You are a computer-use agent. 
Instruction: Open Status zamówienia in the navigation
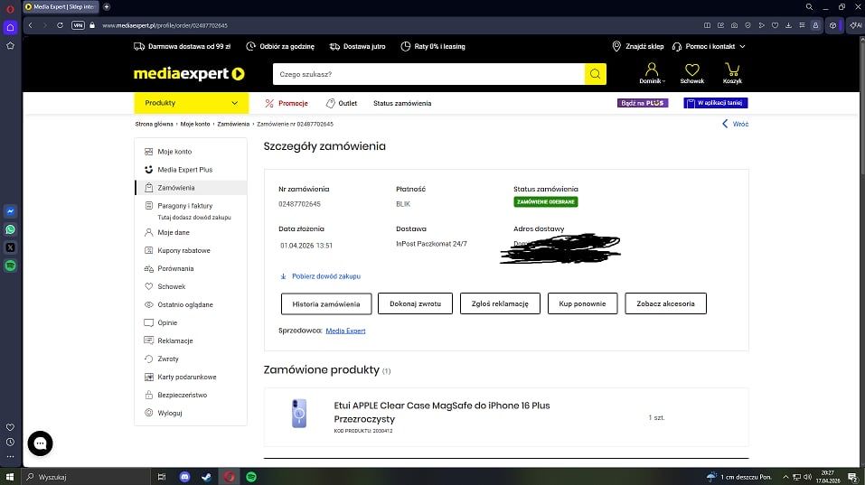click(x=402, y=103)
